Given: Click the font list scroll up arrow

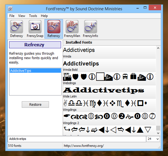Looking at the screenshot, I should [x=158, y=48].
